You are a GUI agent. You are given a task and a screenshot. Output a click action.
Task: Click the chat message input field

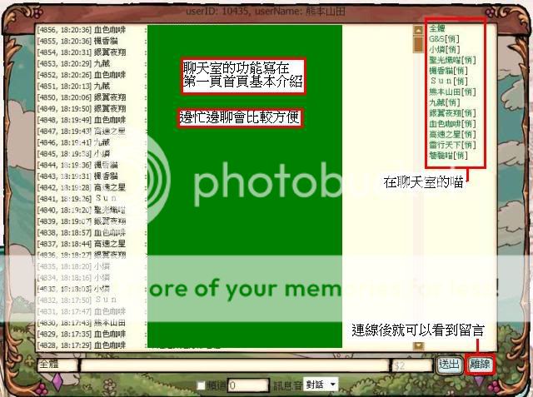pos(235,365)
